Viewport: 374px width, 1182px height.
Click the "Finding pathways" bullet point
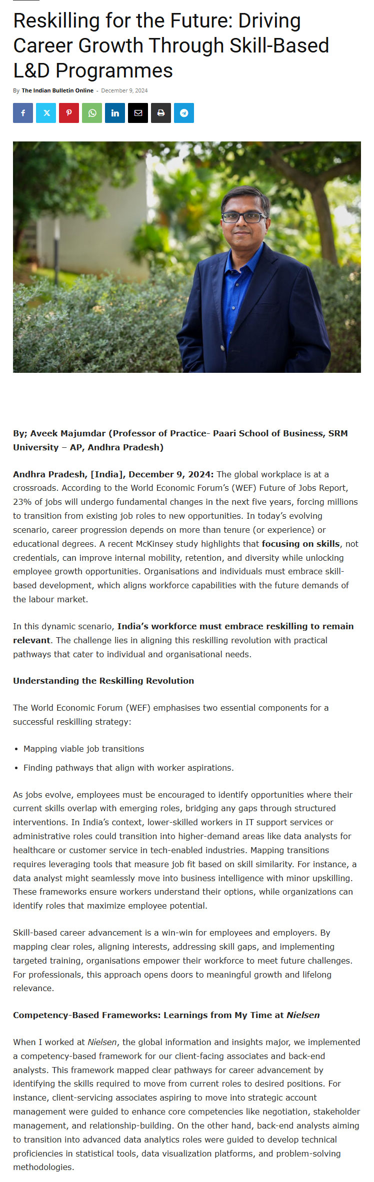tap(128, 768)
